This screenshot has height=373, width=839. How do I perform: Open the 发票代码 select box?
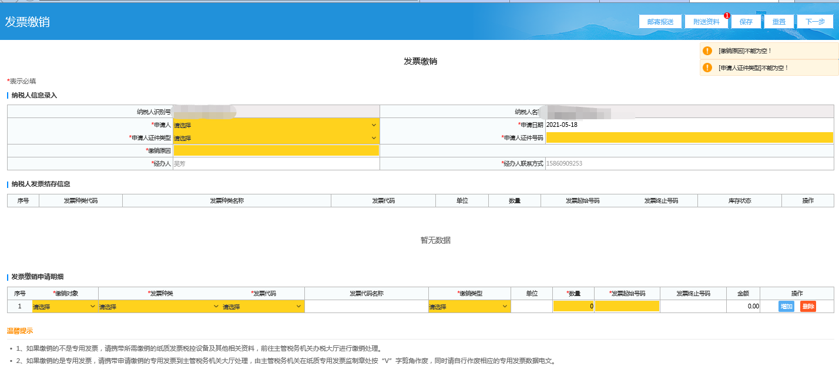263,306
